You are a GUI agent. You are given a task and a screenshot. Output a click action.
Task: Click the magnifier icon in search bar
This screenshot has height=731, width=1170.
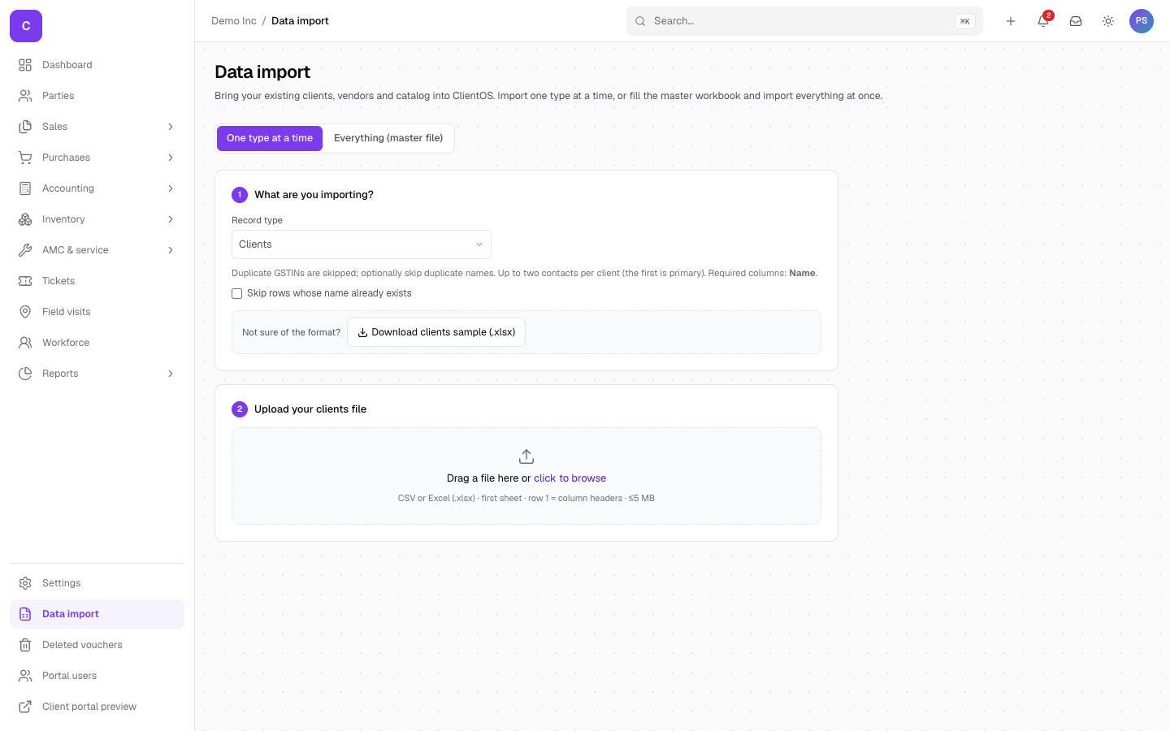pyautogui.click(x=640, y=21)
